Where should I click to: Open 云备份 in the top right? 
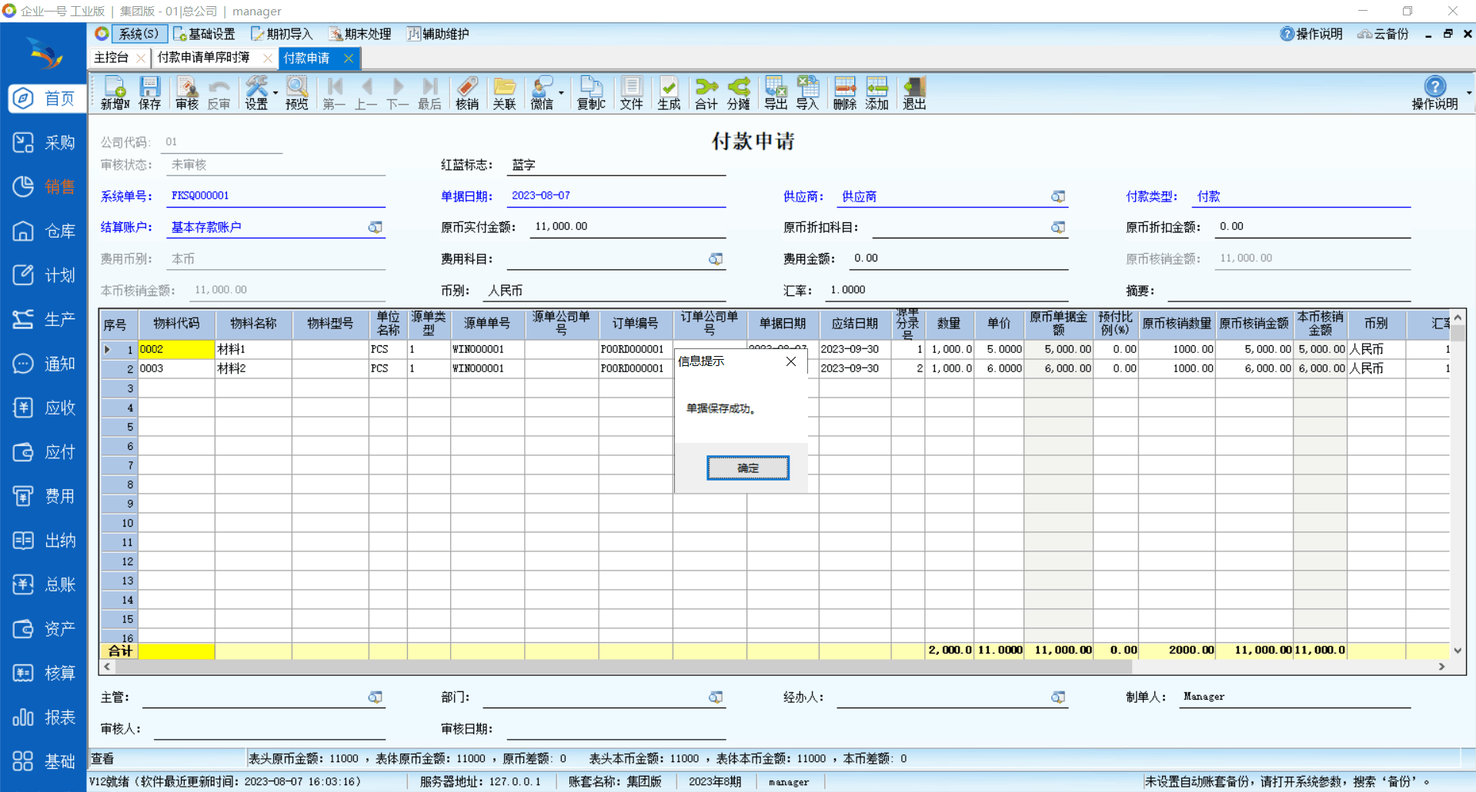pyautogui.click(x=1383, y=34)
